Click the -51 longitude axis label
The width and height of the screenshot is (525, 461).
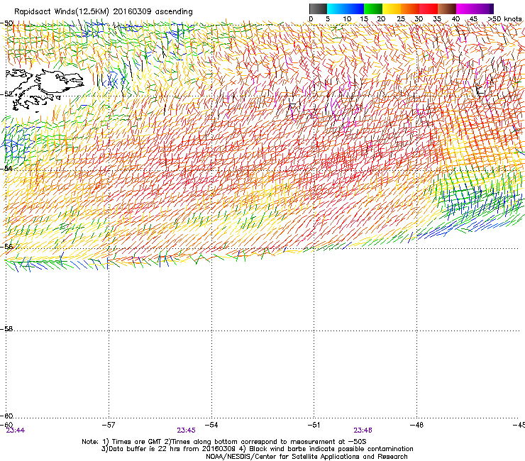tap(314, 425)
